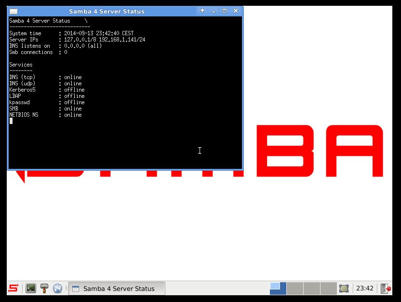Click the kpasswd offline row

47,102
